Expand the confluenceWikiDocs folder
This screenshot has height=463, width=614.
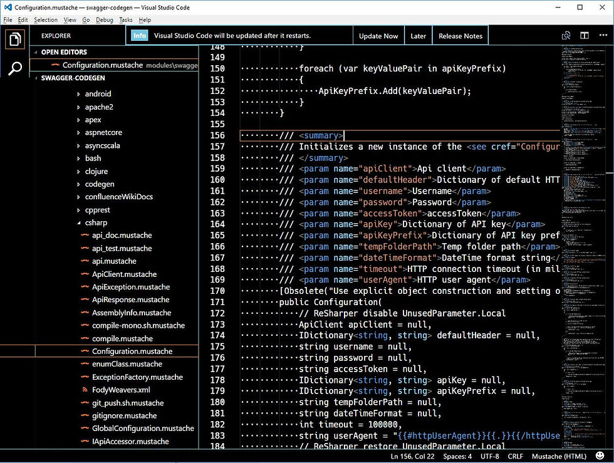click(x=78, y=197)
